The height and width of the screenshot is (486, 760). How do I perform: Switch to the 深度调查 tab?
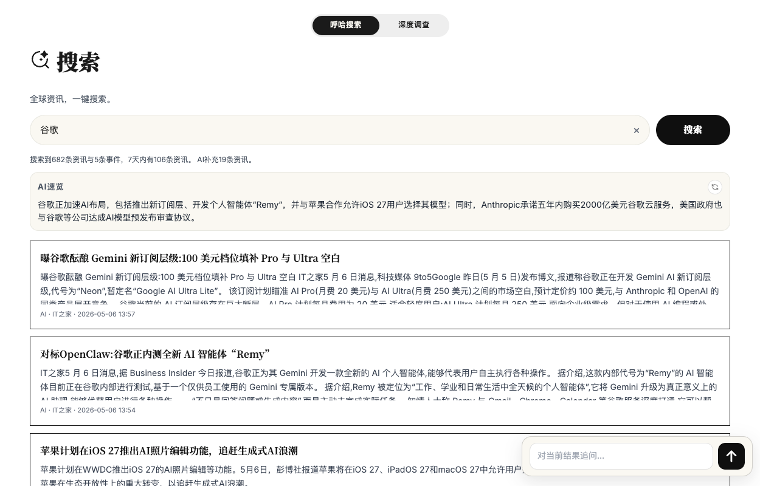[413, 26]
